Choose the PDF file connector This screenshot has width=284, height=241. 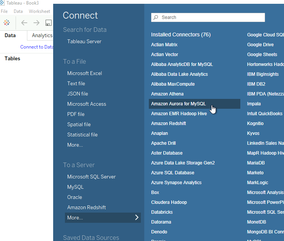[76, 114]
